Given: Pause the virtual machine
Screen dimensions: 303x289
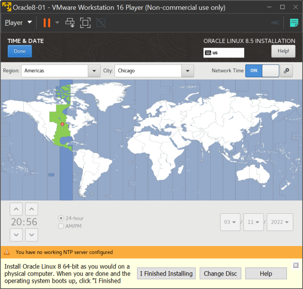Looking at the screenshot, I should click(x=47, y=23).
